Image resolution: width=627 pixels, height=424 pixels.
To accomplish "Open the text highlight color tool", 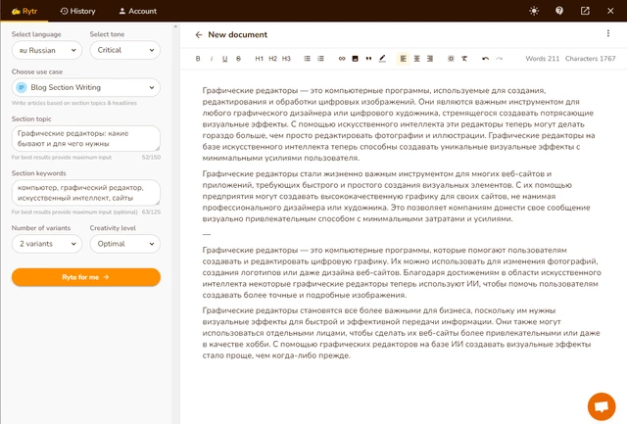I will click(382, 59).
